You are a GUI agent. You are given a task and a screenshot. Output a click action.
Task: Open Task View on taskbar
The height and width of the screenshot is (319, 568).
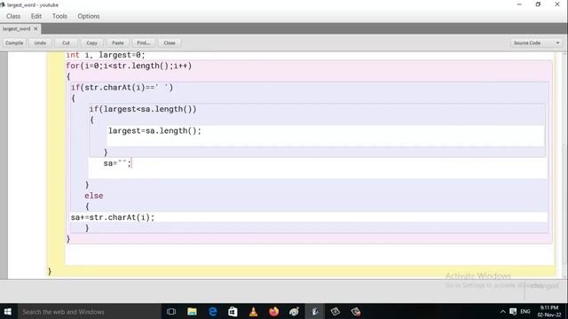(171, 311)
